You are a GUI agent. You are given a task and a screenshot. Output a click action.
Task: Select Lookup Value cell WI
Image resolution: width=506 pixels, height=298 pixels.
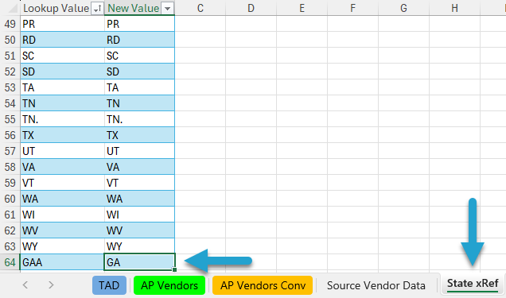[x=62, y=215]
